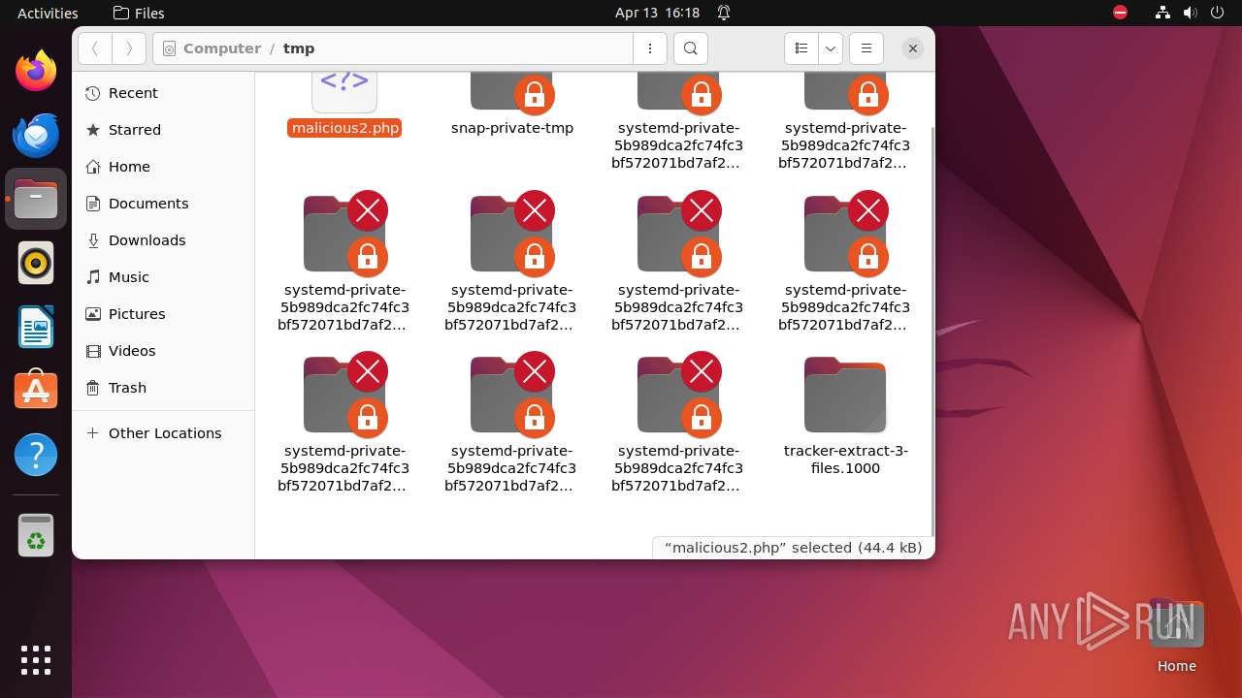Open Starred in the sidebar

coord(163,130)
